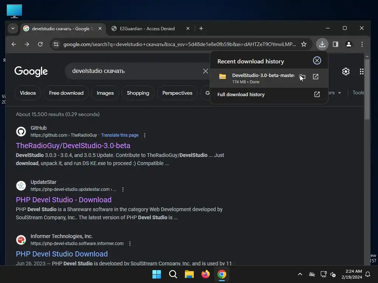Image resolution: width=378 pixels, height=283 pixels.
Task: Click the https://github.com › TheRadioGuy URL text
Action: (x=63, y=135)
